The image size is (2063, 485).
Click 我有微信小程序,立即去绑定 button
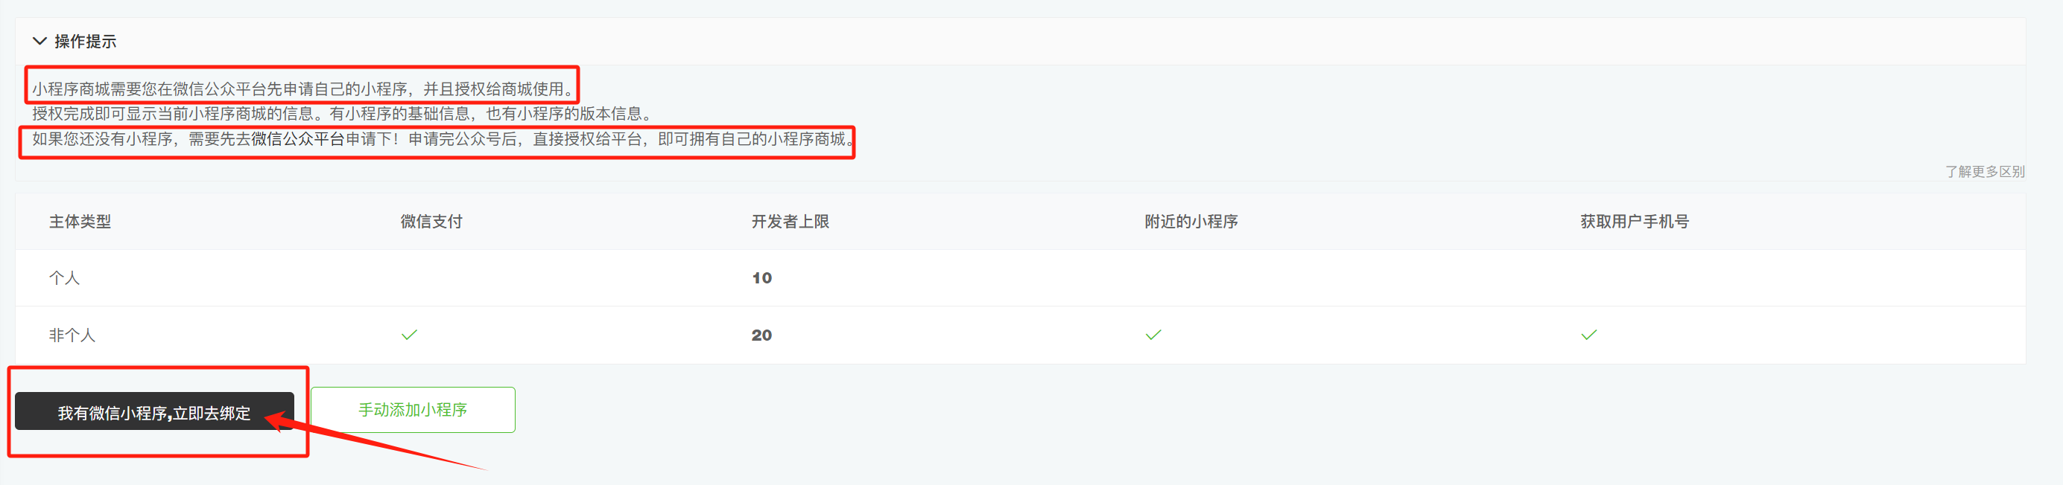(x=154, y=411)
